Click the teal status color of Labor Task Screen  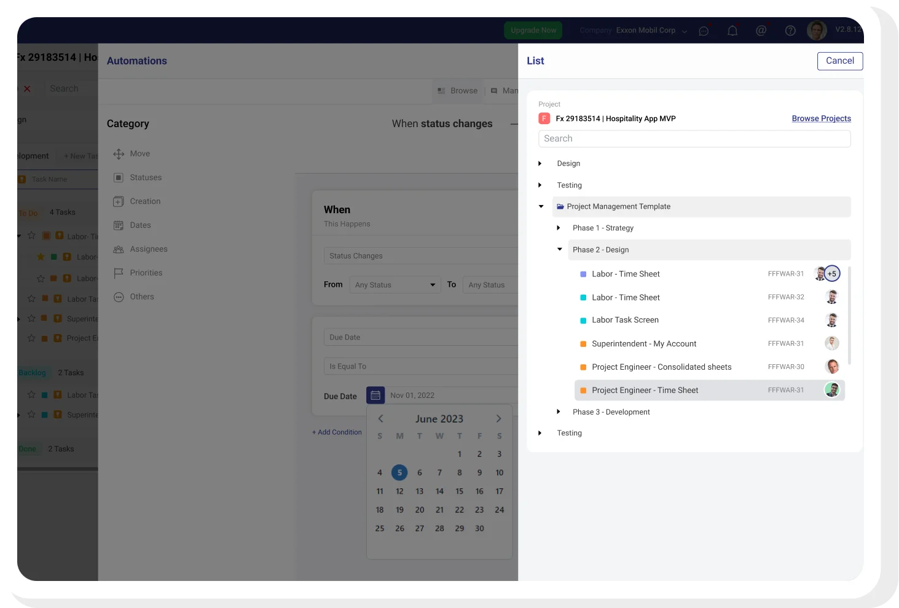tap(583, 321)
